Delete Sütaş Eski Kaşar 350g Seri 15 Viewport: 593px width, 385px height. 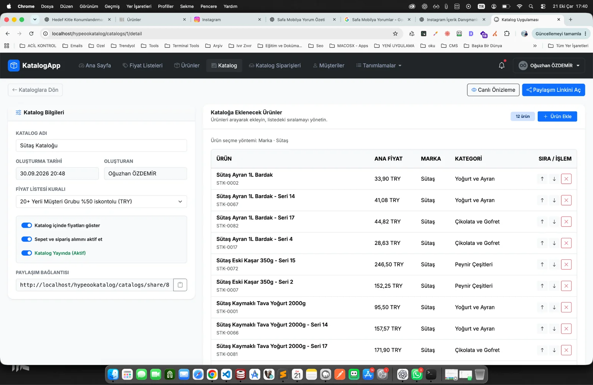coord(566,265)
